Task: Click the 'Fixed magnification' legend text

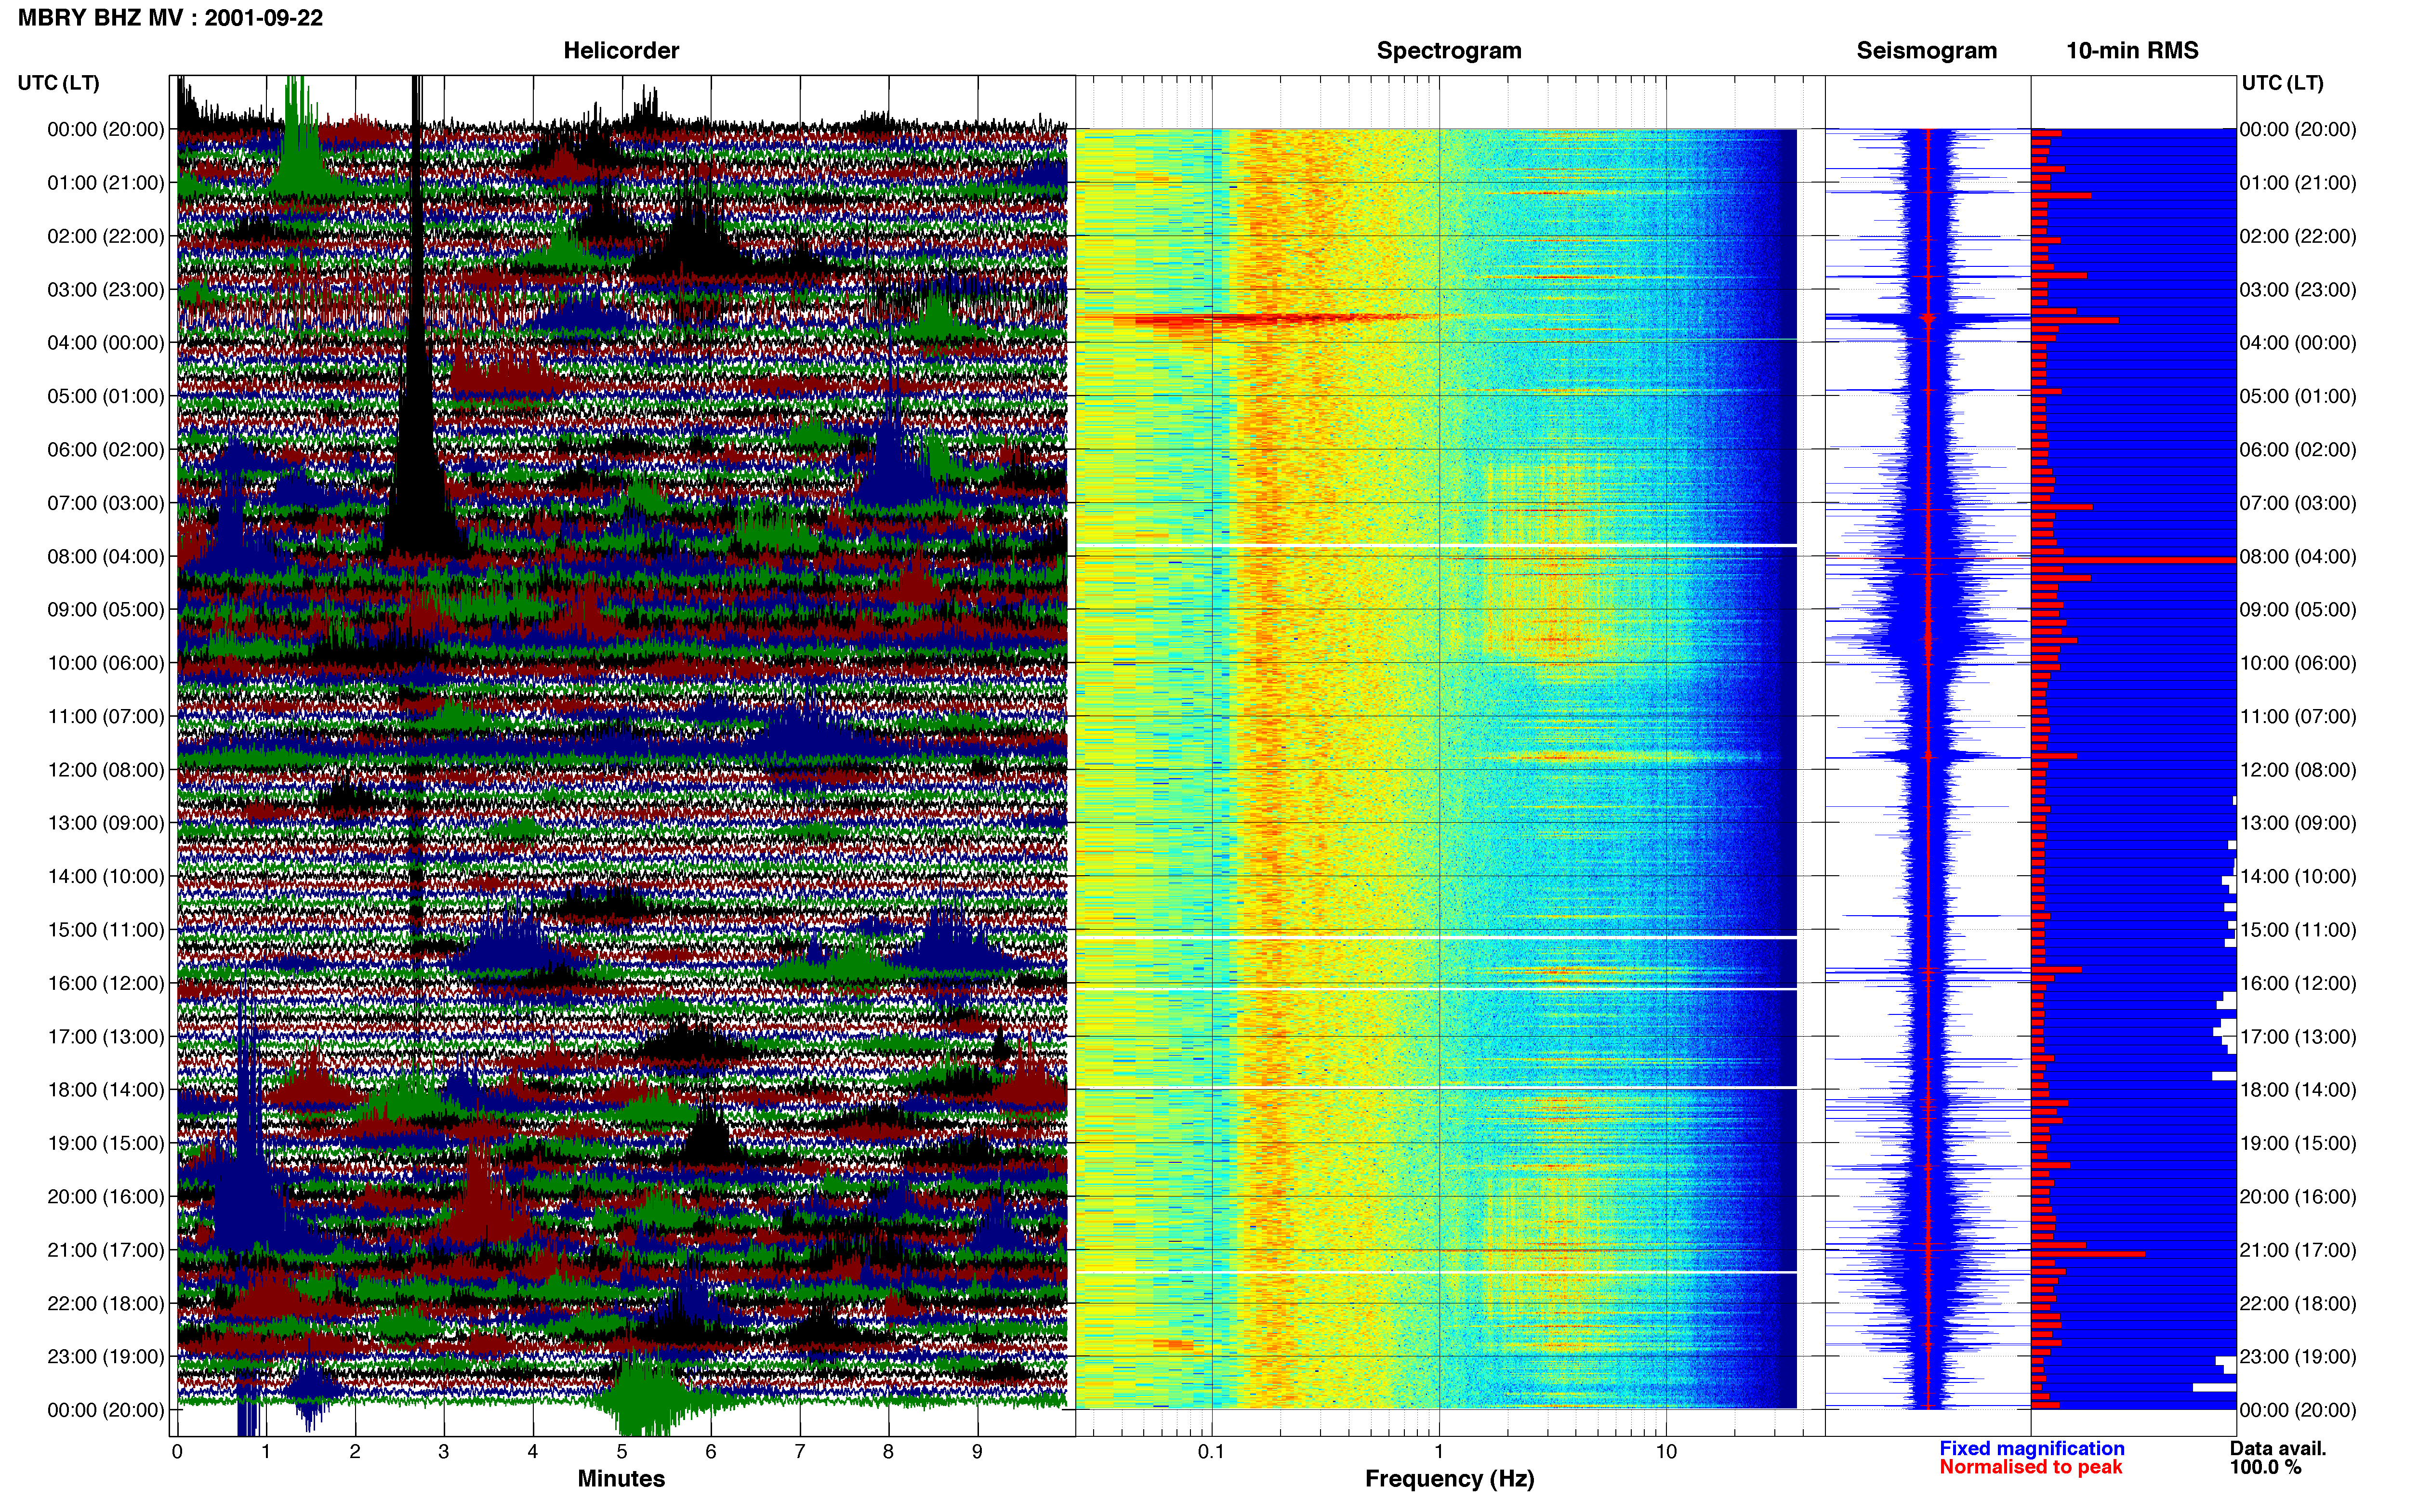Action: point(2031,1449)
